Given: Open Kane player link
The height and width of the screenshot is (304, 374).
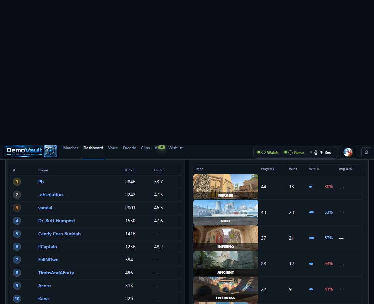Looking at the screenshot, I should tap(43, 299).
